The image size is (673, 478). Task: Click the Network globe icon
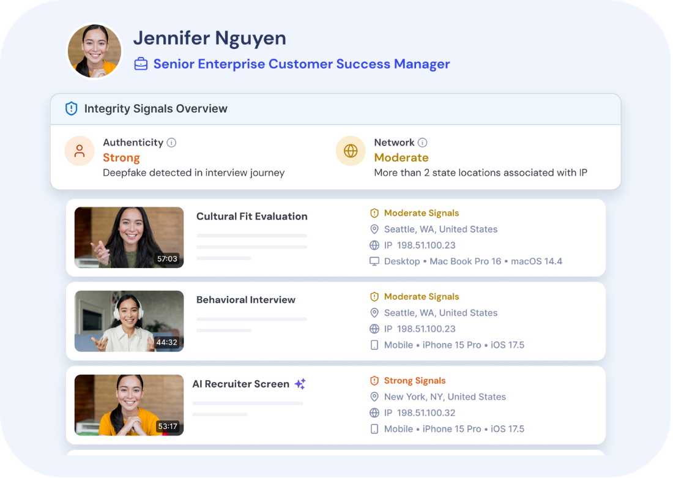(x=351, y=151)
